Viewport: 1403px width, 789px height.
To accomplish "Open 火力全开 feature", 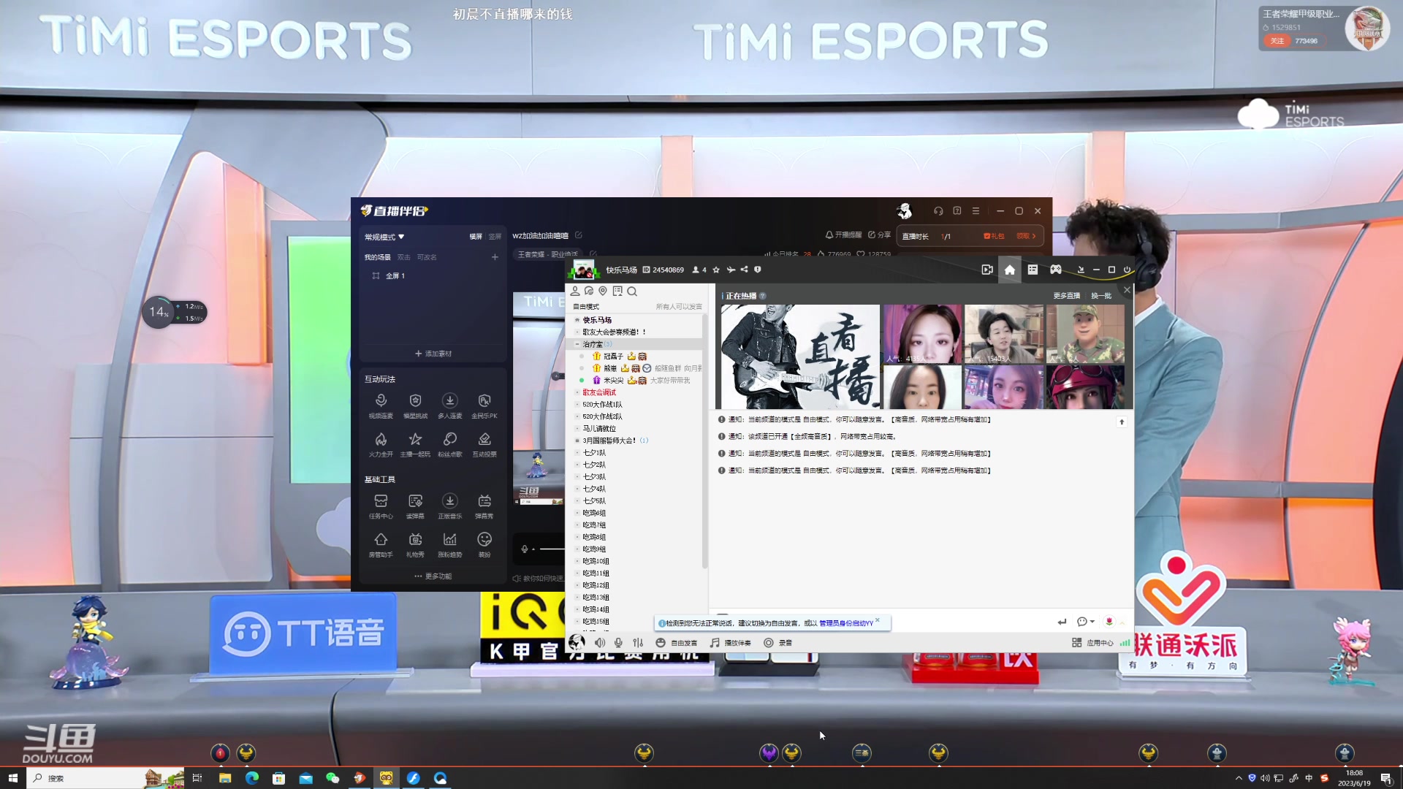I will pyautogui.click(x=381, y=444).
